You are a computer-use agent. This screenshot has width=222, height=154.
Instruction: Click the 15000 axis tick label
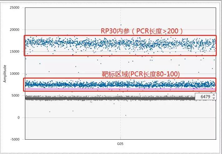pyautogui.click(x=14, y=51)
